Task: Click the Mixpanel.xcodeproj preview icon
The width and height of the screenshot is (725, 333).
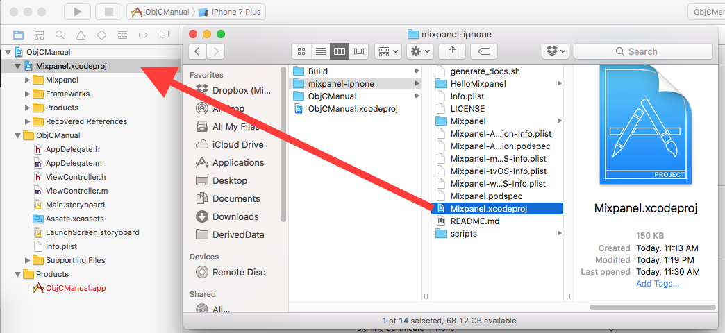Action: 645,123
